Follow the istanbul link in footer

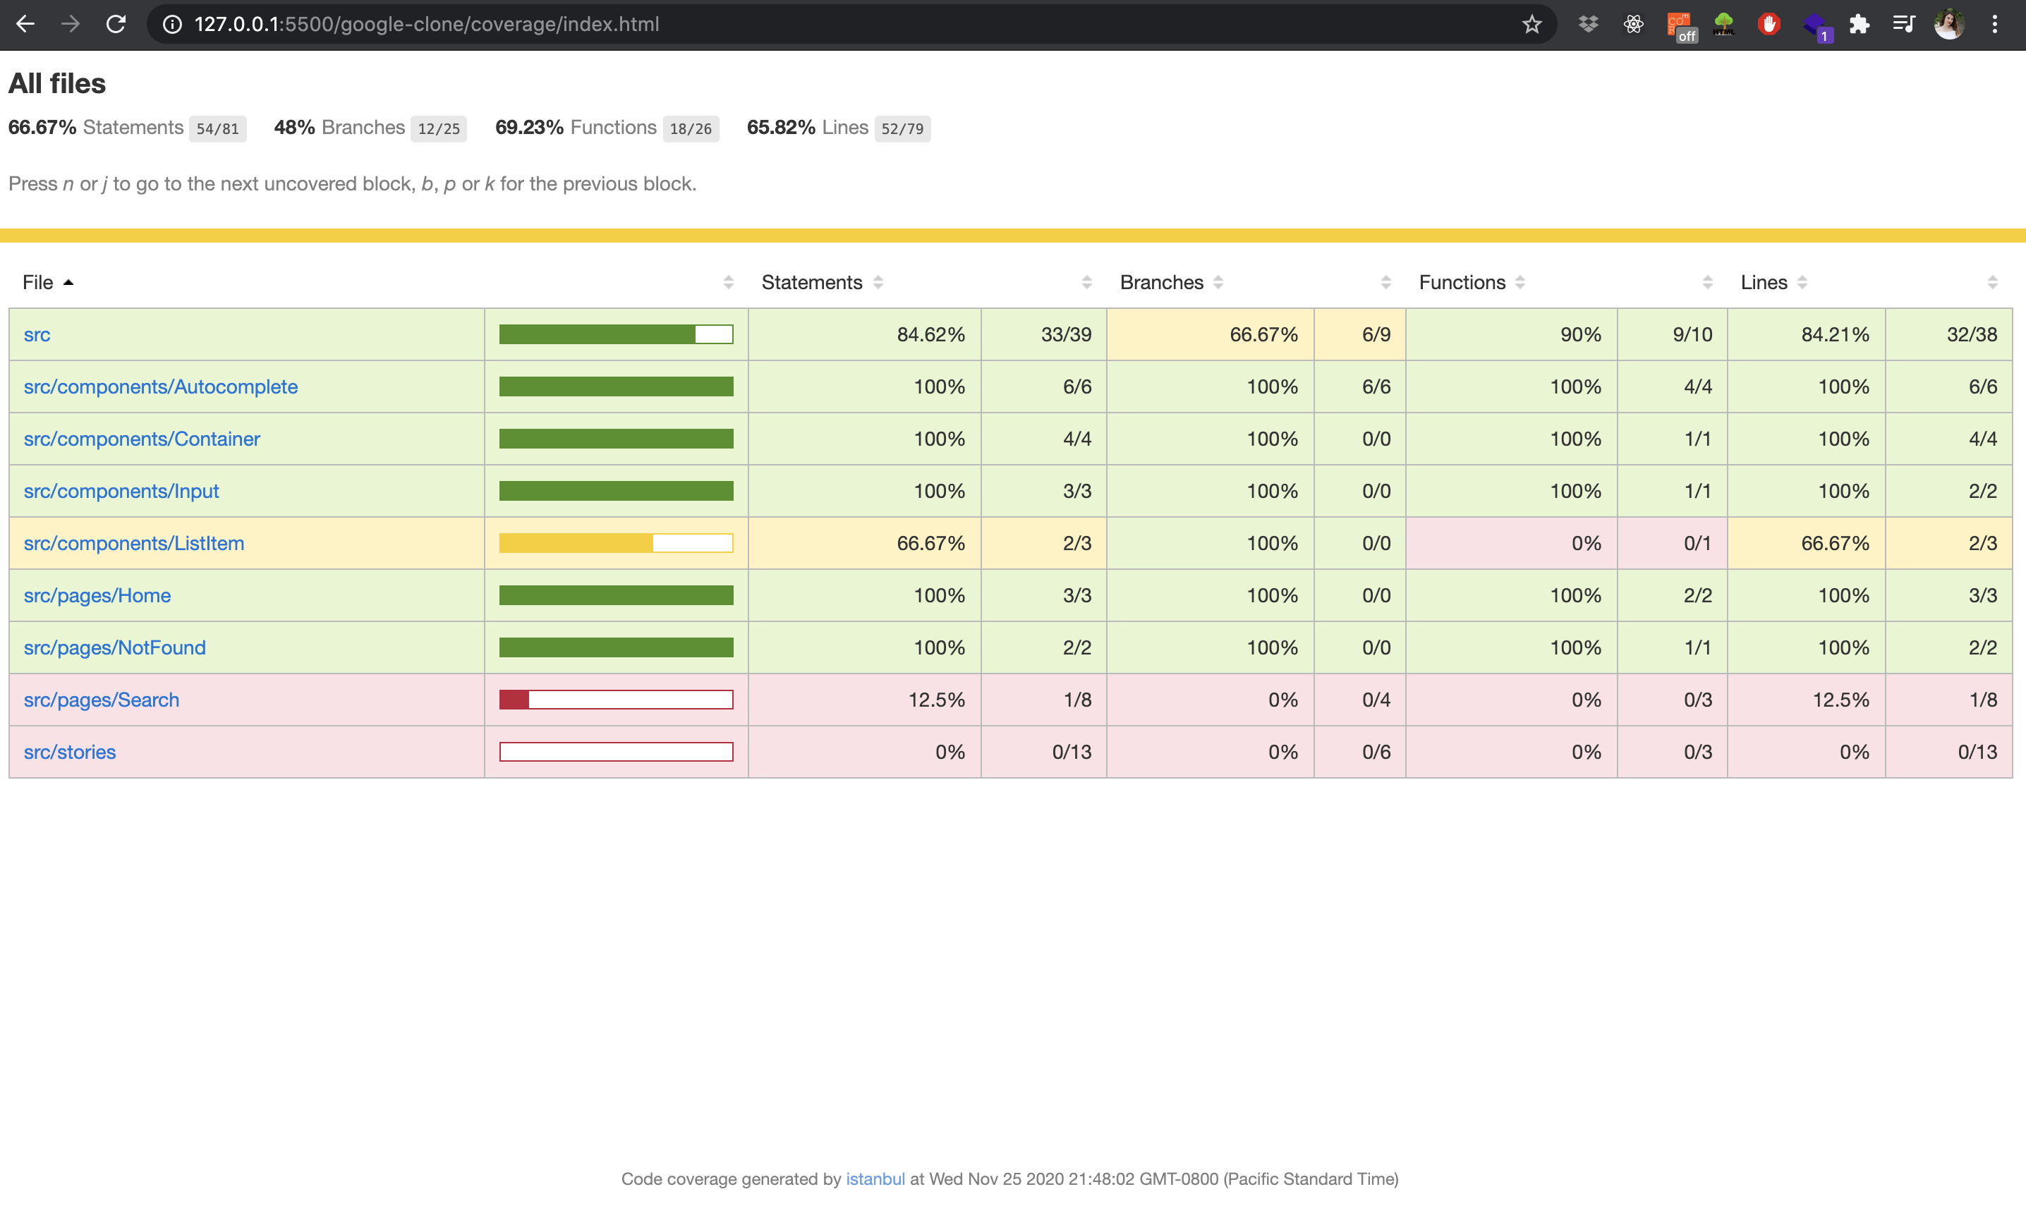pos(875,1178)
